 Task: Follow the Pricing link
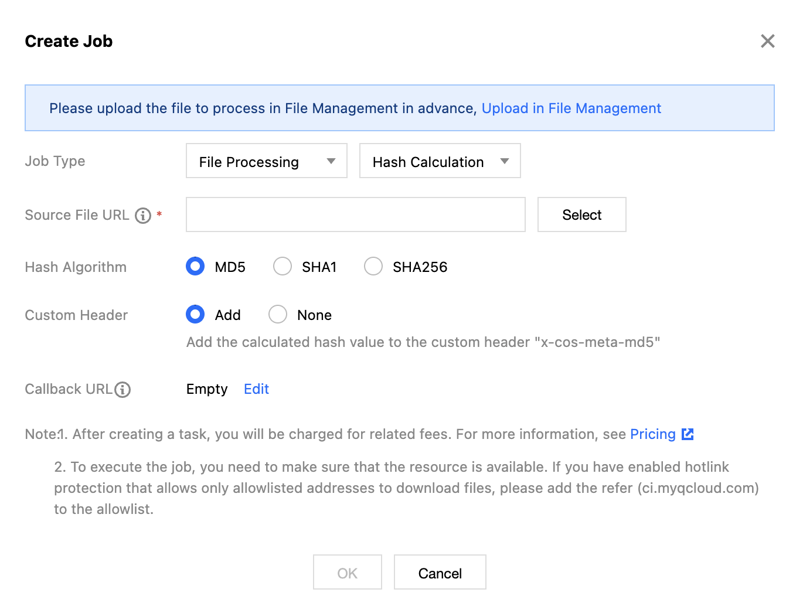coord(652,434)
